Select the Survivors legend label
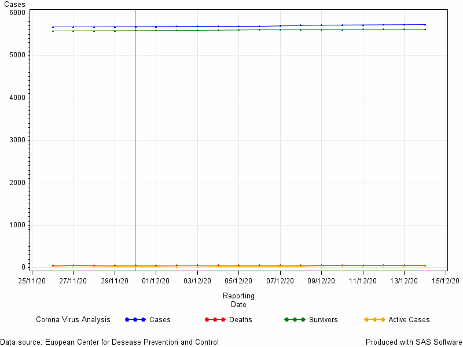463x347 pixels. (x=324, y=320)
